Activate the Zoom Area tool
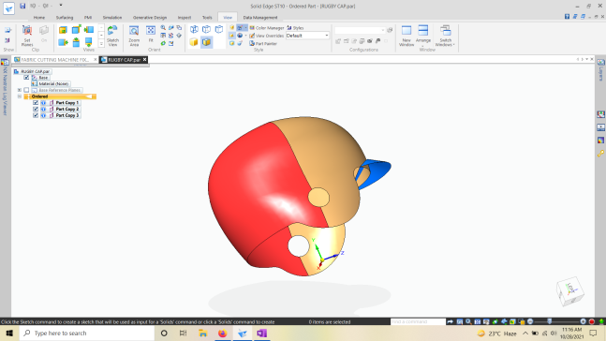Screen dimensions: 606x341 click(134, 36)
